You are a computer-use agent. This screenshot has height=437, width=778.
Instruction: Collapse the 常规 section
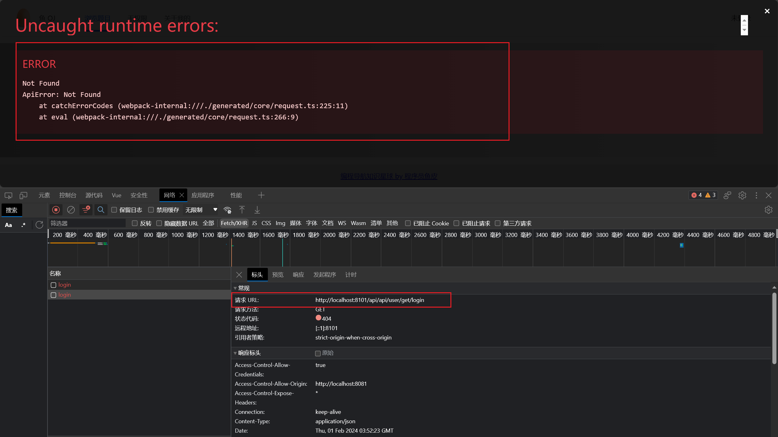pyautogui.click(x=235, y=288)
